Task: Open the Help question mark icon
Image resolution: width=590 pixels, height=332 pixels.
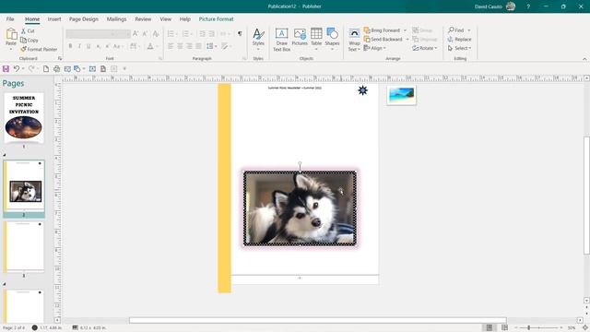Action: 528,6
